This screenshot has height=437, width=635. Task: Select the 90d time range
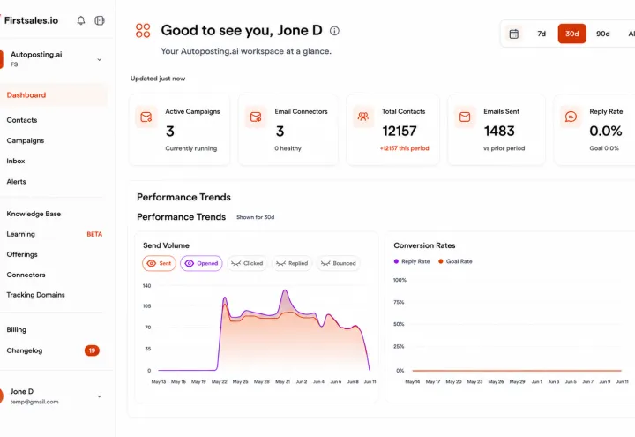click(602, 34)
